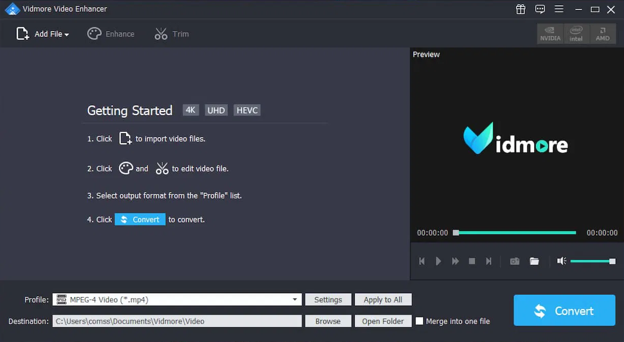Select the Trim scissors tool in the toolbar
The width and height of the screenshot is (624, 342).
tap(171, 34)
